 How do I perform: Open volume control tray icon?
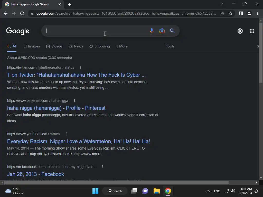click(x=233, y=191)
